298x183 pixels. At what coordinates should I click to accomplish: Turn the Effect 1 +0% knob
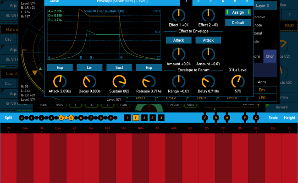(x=178, y=15)
